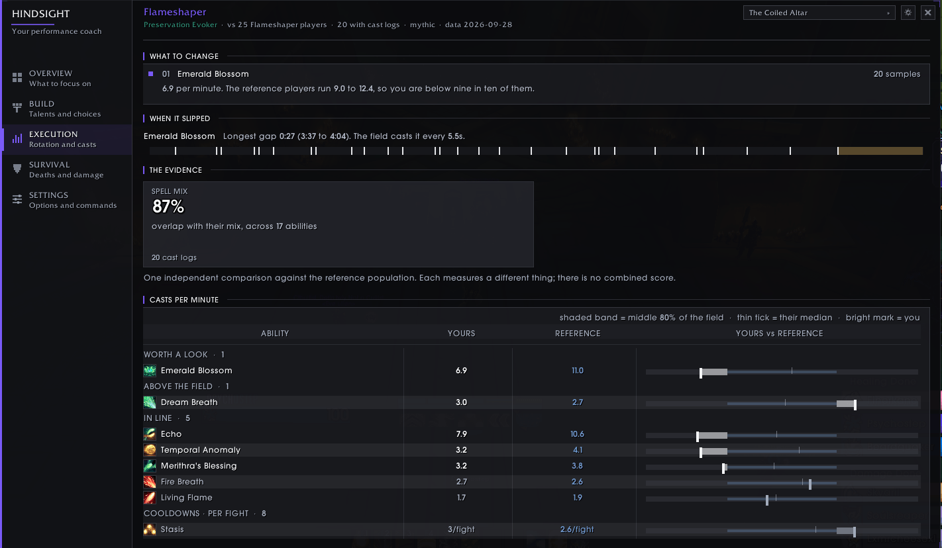The image size is (942, 548).
Task: Select recommendation 01 Emerald Blossom card
Action: (x=536, y=84)
